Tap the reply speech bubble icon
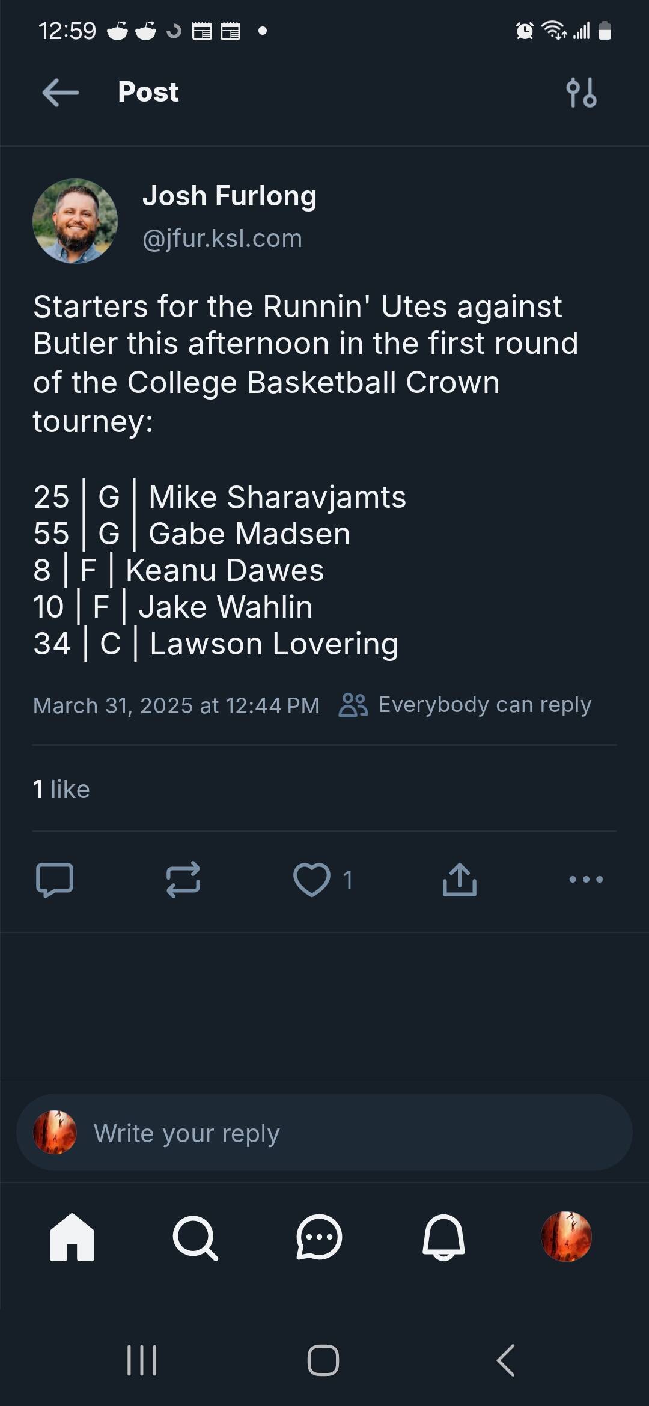 (x=55, y=880)
